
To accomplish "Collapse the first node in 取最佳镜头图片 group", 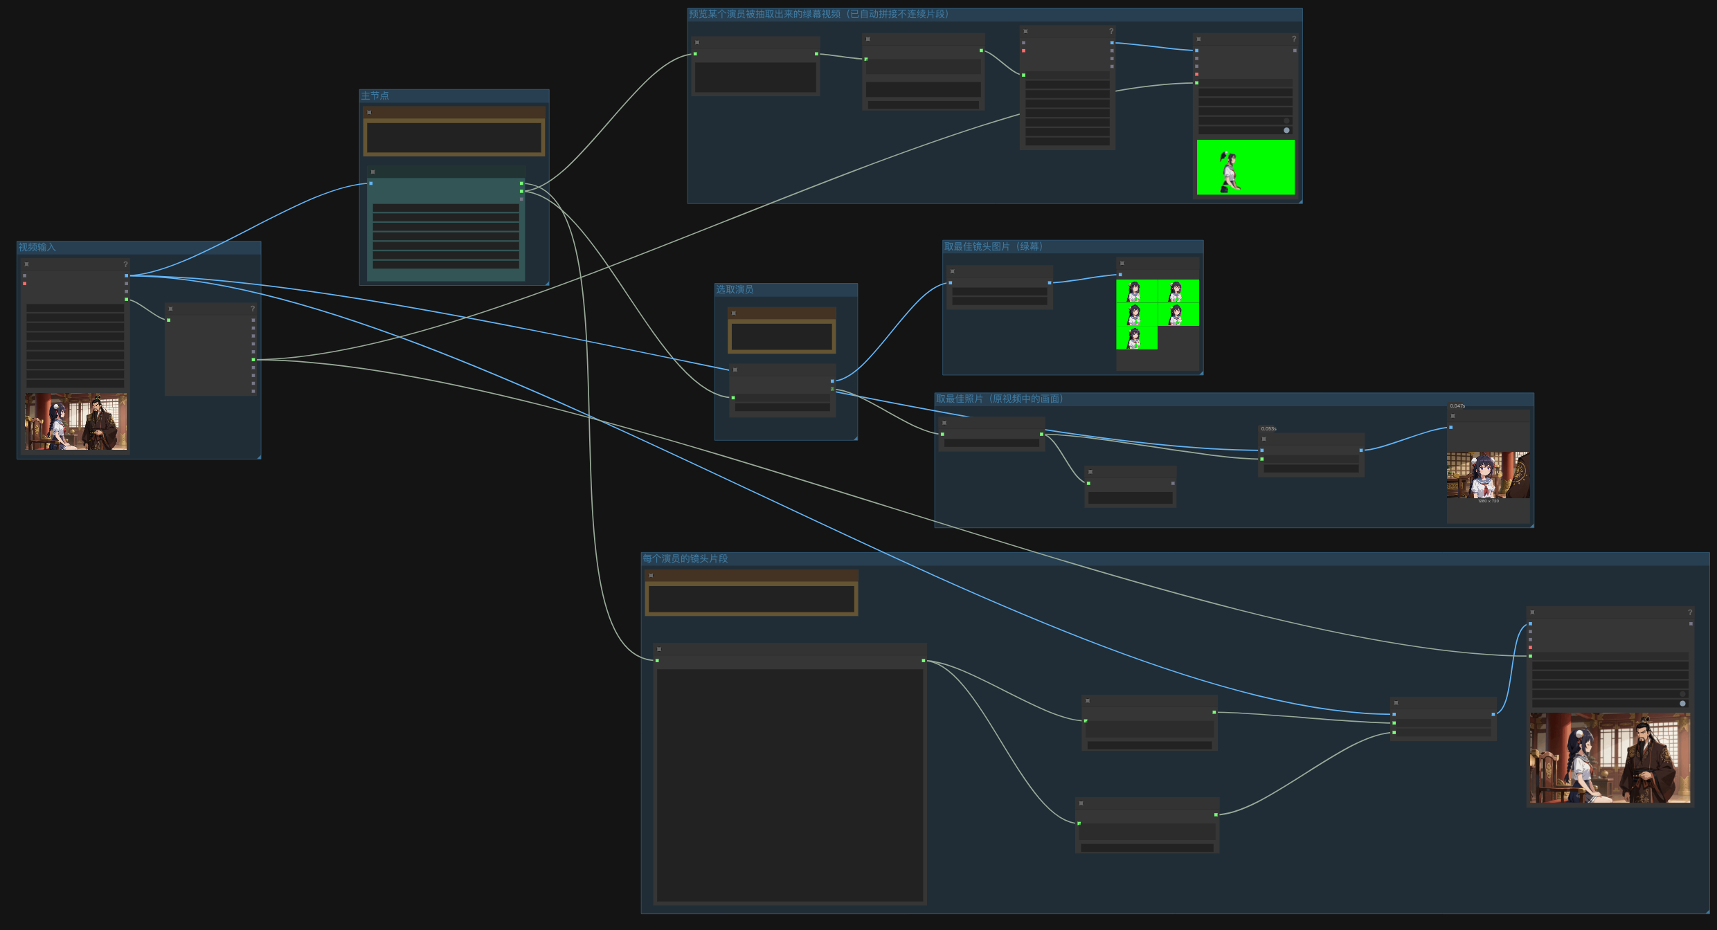I will (x=953, y=271).
